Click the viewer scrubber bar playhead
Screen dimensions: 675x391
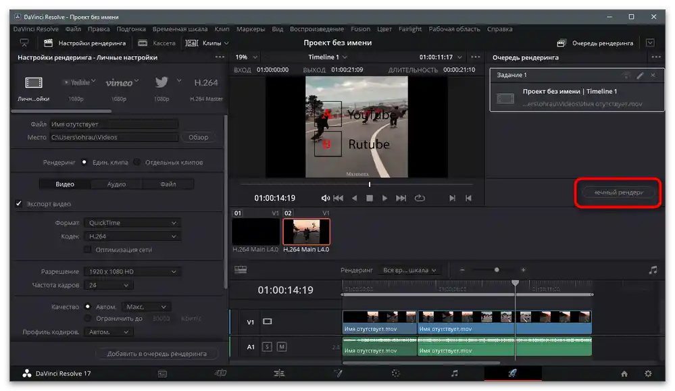(370, 184)
